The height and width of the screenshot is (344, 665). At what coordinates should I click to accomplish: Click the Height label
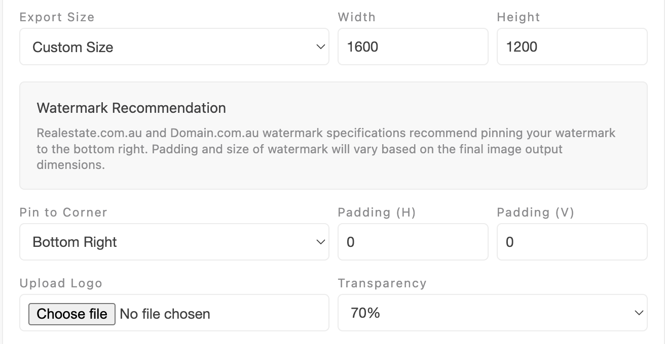pos(518,17)
